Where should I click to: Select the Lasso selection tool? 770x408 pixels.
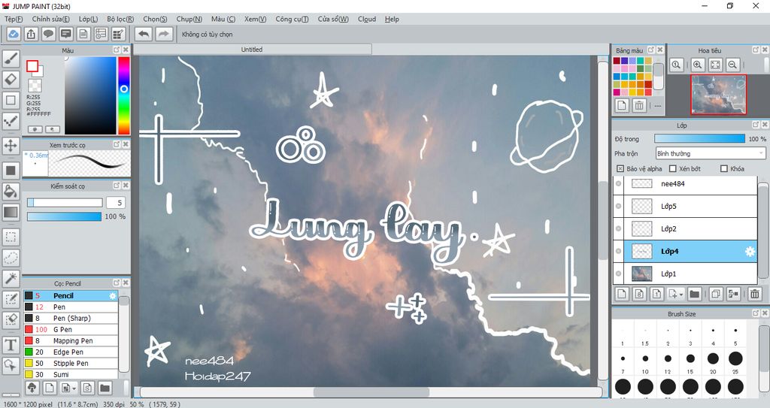tap(11, 257)
